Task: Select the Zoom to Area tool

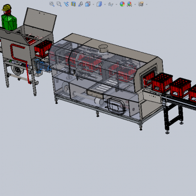Action: click(59, 4)
